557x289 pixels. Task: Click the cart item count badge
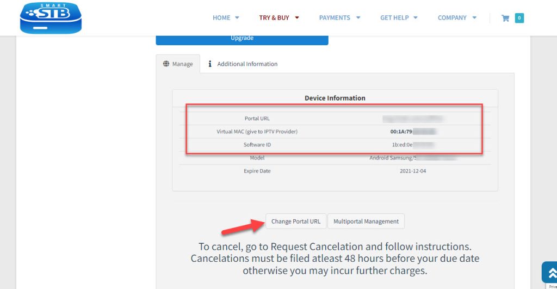coord(519,18)
